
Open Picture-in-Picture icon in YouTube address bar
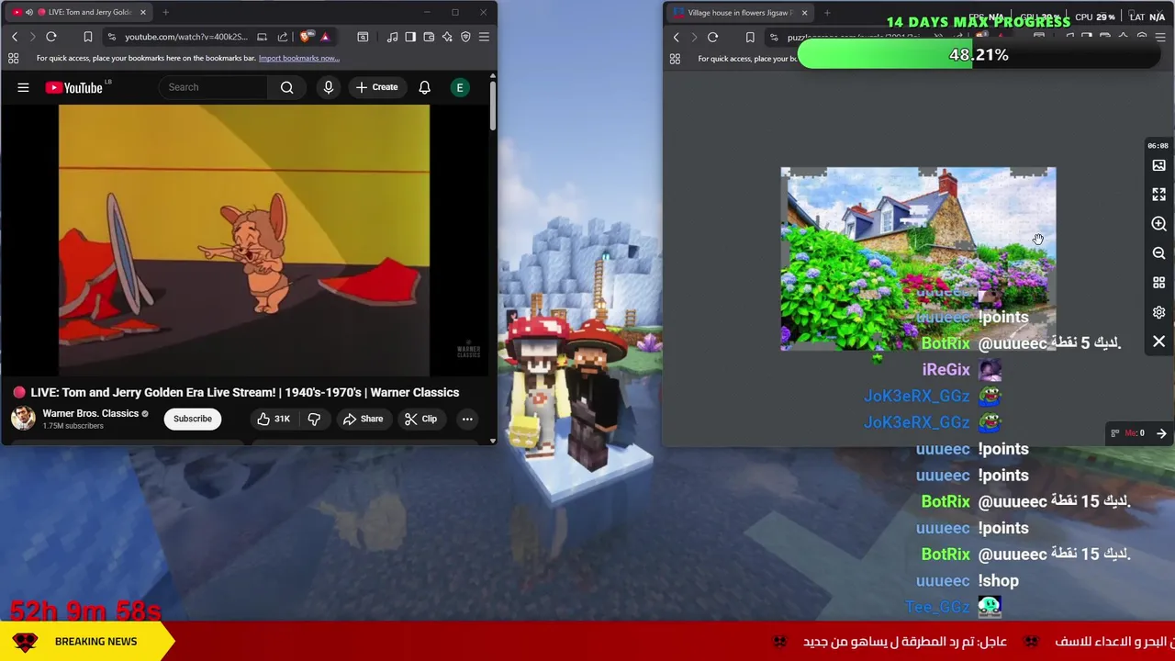tap(262, 37)
